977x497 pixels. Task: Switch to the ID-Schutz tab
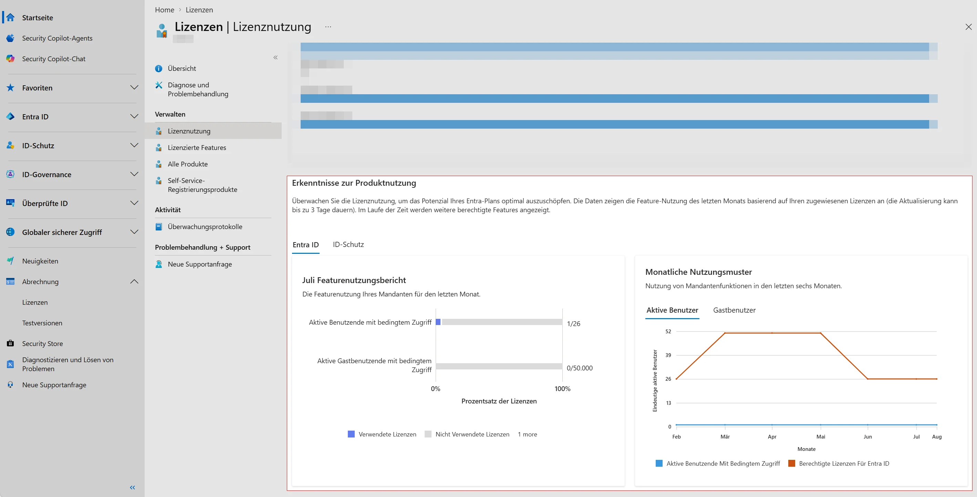coord(348,244)
